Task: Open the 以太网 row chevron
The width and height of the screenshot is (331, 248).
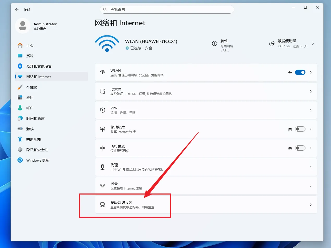Action: [311, 91]
